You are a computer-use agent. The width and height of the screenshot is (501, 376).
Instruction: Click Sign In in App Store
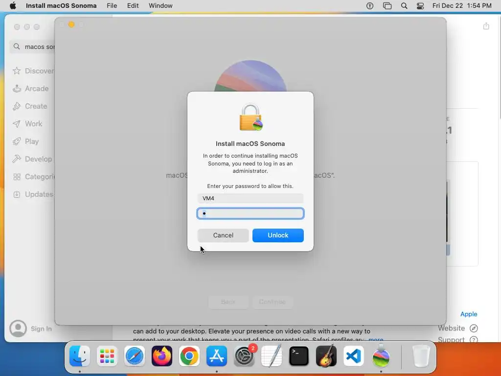coord(41,329)
